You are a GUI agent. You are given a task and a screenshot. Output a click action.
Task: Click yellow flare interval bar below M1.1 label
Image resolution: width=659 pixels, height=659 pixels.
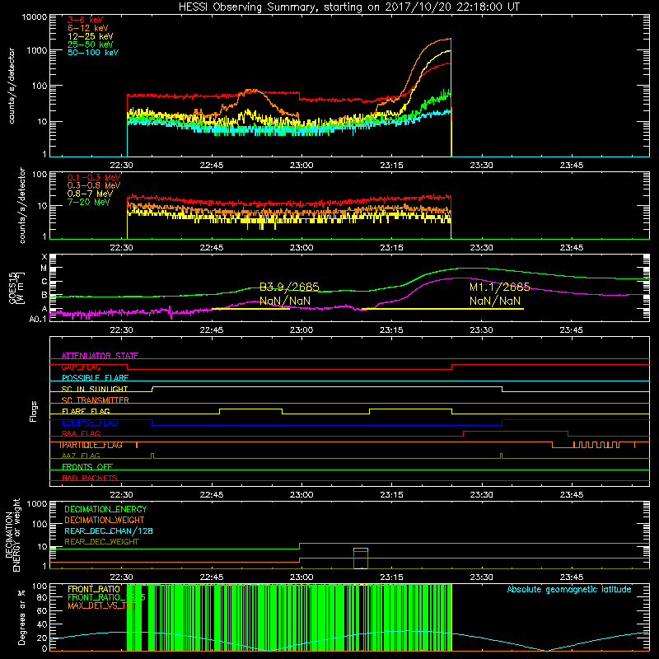(442, 309)
